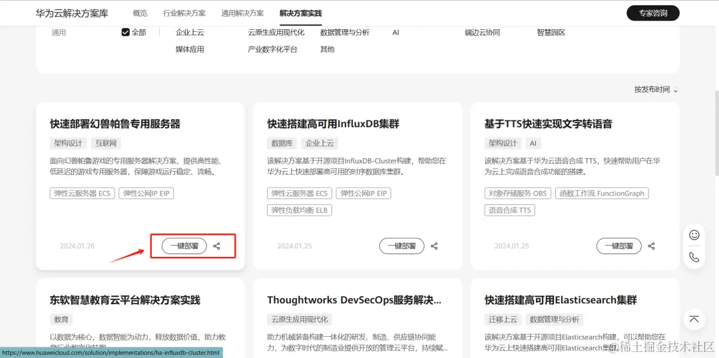Viewport: 719px width, 358px height.
Task: Open the 通用解决方案 tab
Action: (242, 13)
